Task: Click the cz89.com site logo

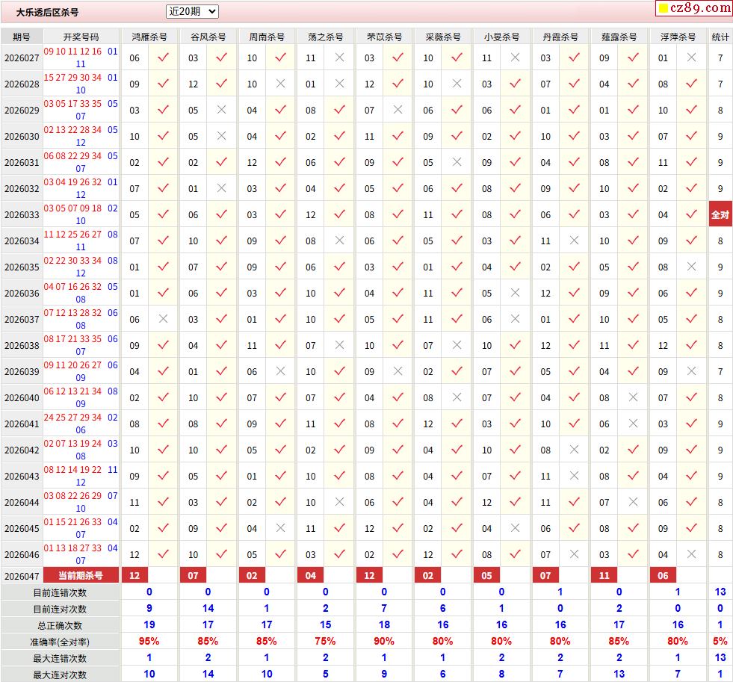Action: (x=699, y=8)
